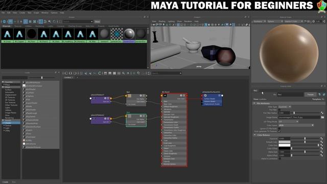Expand Texture under Arnold in Create tree
Screen dimensions: 327x184
click(x=4, y=126)
